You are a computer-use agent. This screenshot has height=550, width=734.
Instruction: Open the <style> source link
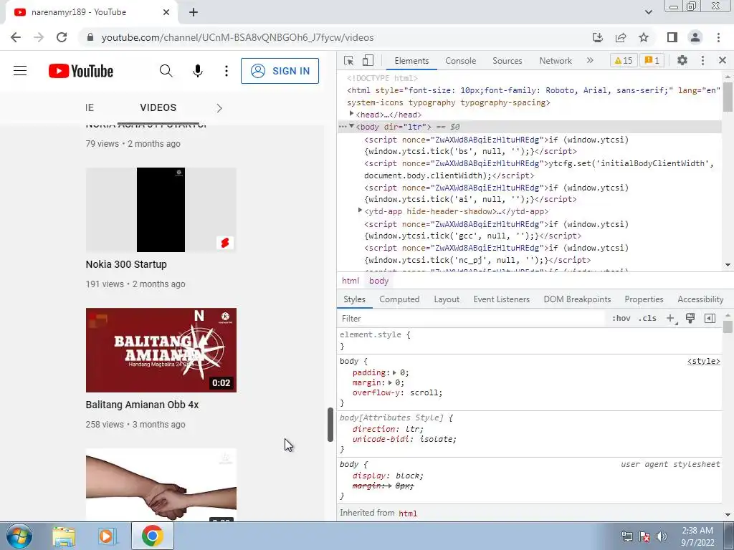pyautogui.click(x=704, y=361)
